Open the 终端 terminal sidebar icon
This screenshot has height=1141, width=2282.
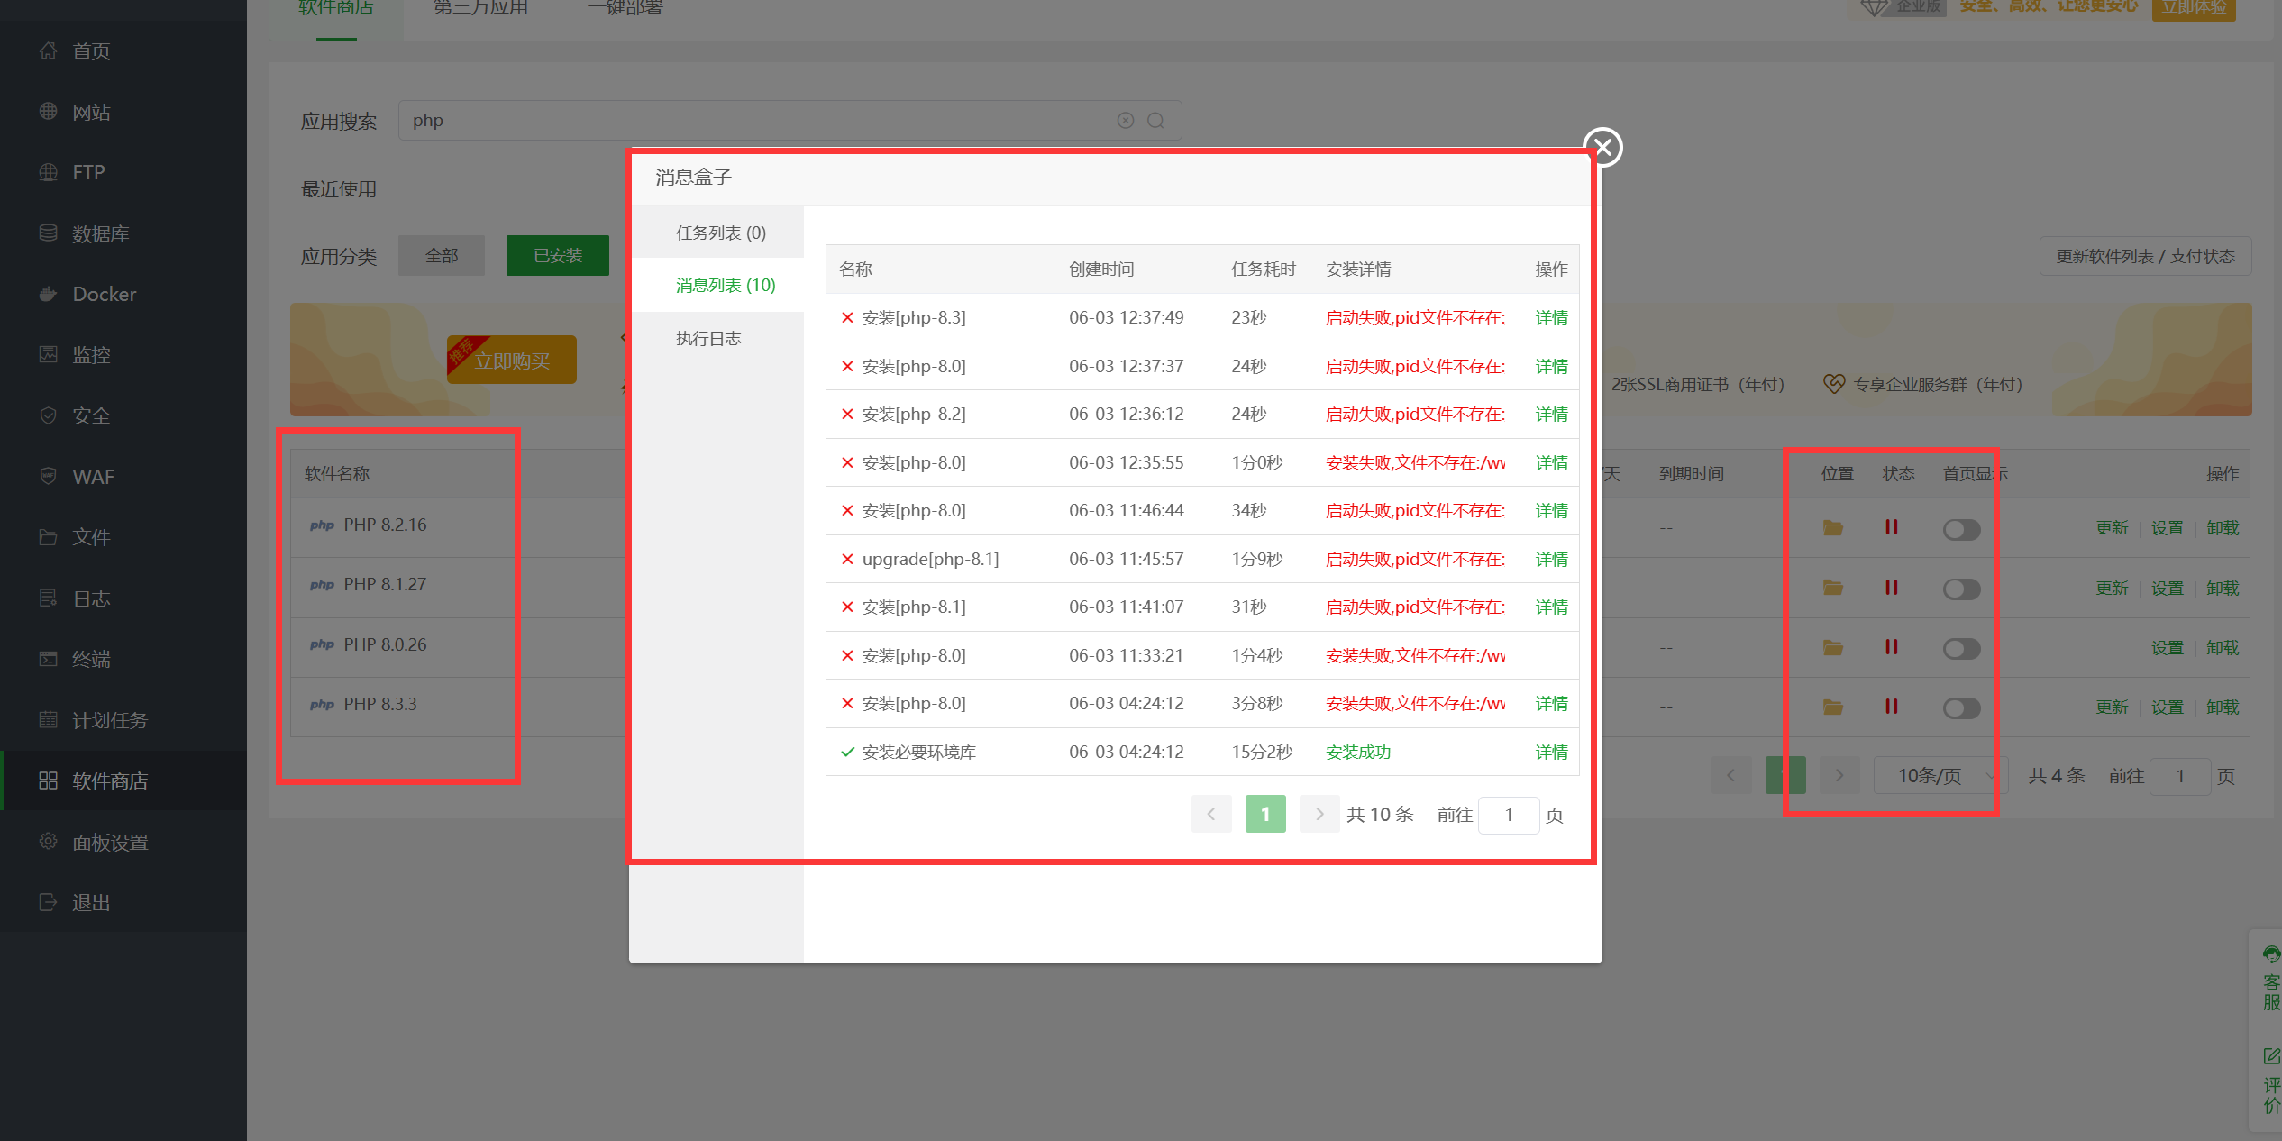(49, 659)
